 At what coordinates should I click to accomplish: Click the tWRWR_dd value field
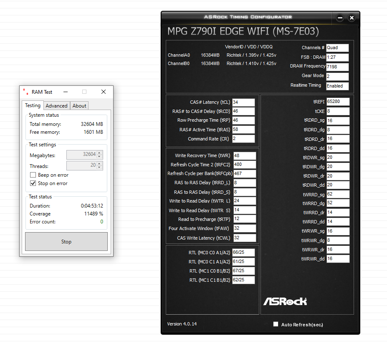coord(338,259)
